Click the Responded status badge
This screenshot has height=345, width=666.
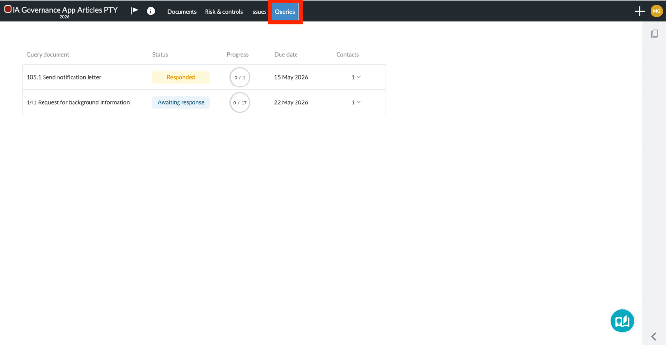(x=181, y=77)
